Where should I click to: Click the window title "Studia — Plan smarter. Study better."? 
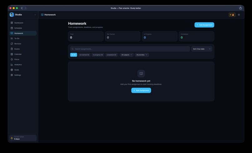(126, 8)
